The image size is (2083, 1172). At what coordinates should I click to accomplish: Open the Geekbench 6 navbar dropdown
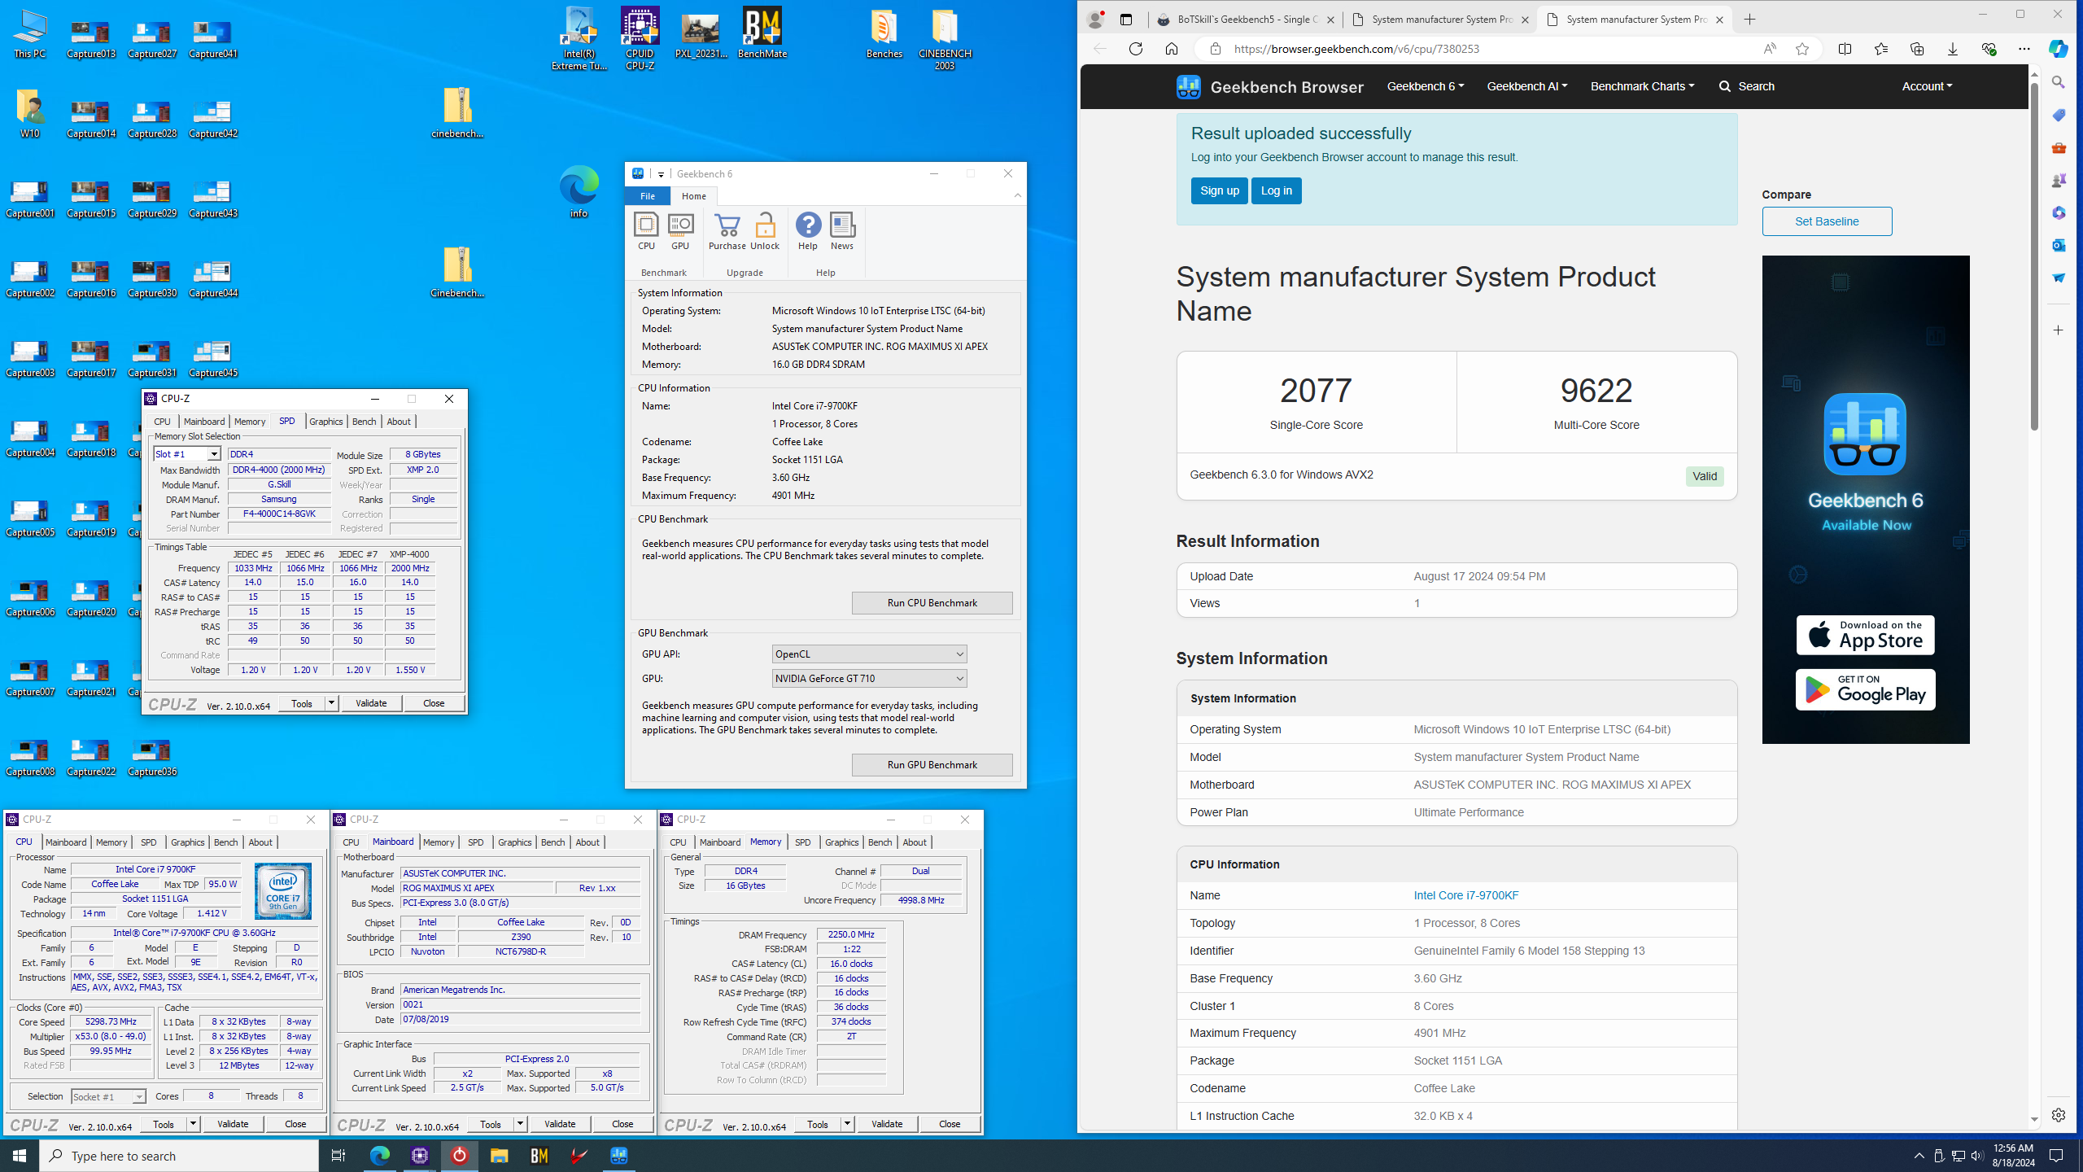click(1425, 86)
